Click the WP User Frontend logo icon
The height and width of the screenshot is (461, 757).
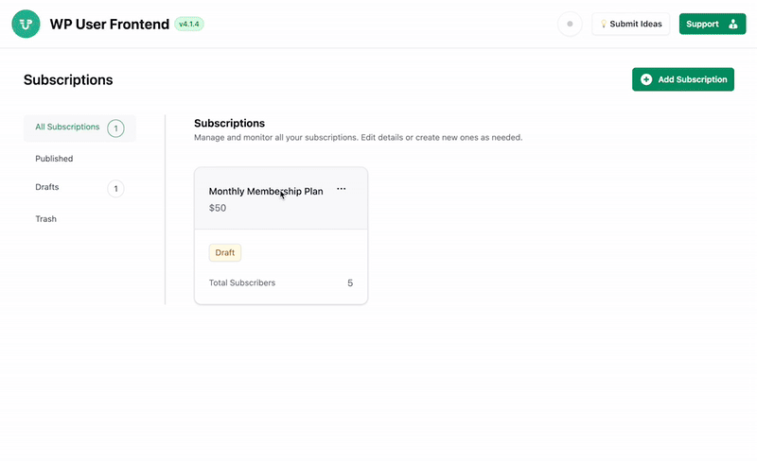[26, 24]
